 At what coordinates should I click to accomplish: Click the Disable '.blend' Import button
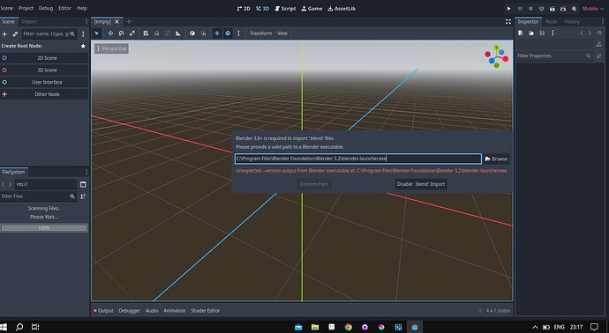pyautogui.click(x=421, y=184)
